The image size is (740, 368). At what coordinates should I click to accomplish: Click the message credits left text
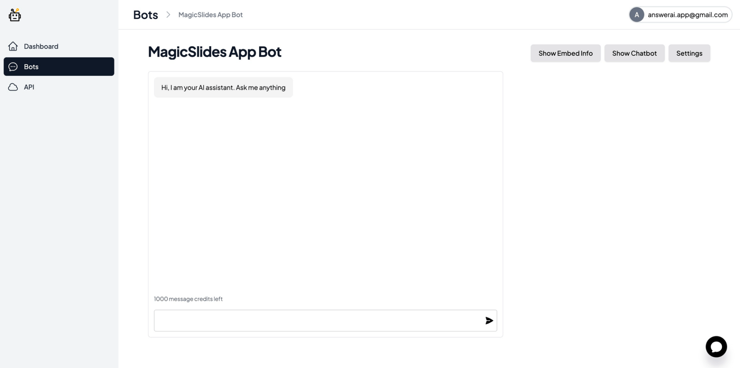(x=188, y=299)
